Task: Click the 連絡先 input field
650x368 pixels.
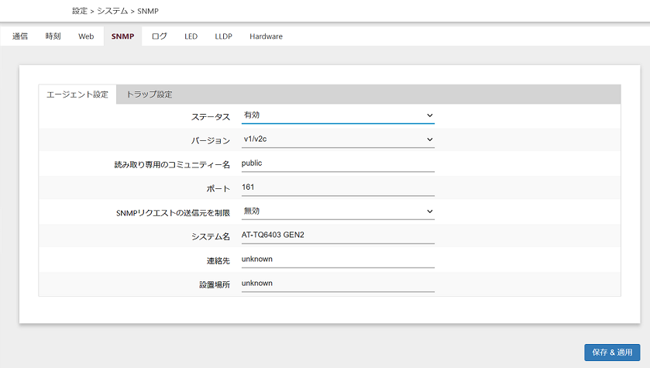Action: click(338, 260)
